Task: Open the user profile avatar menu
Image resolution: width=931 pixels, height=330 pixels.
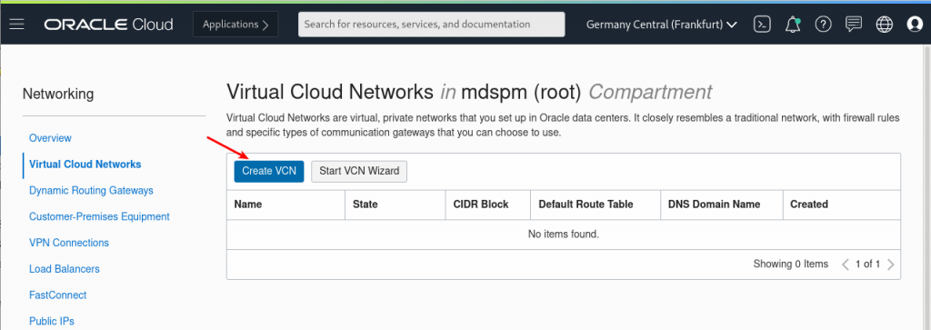Action: coord(915,25)
